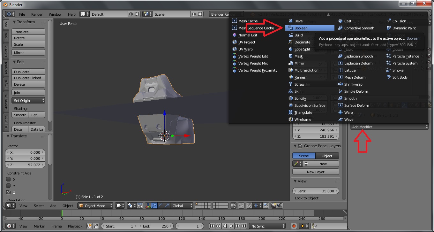Toggle the 3D manipulator widget button
The height and width of the screenshot is (232, 434).
click(148, 206)
